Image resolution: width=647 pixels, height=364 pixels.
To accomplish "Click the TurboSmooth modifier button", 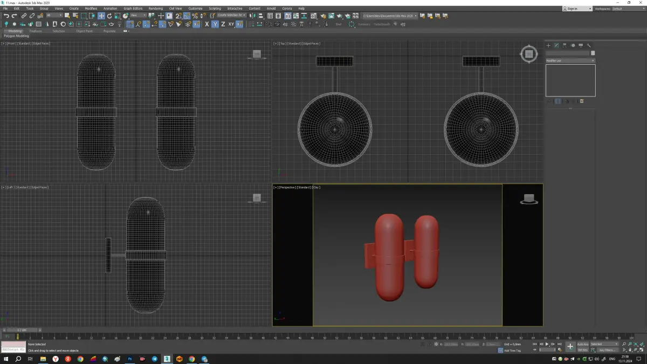I will [381, 24].
